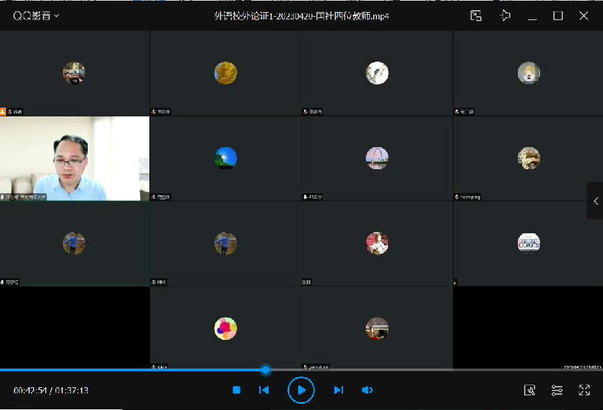
Task: Click the elapsed and total time display
Action: 51,391
